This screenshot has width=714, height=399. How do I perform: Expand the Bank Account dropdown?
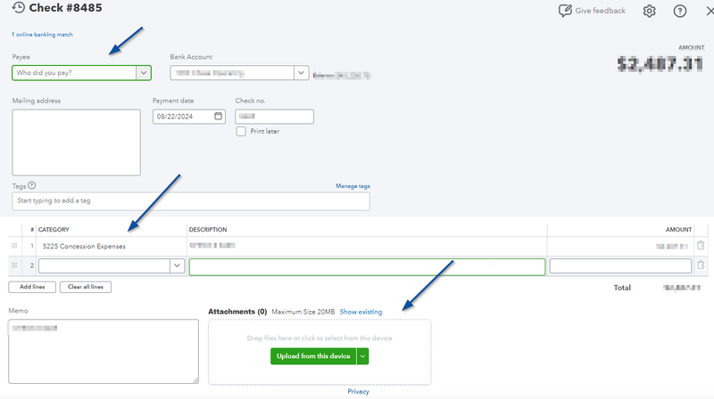point(301,73)
